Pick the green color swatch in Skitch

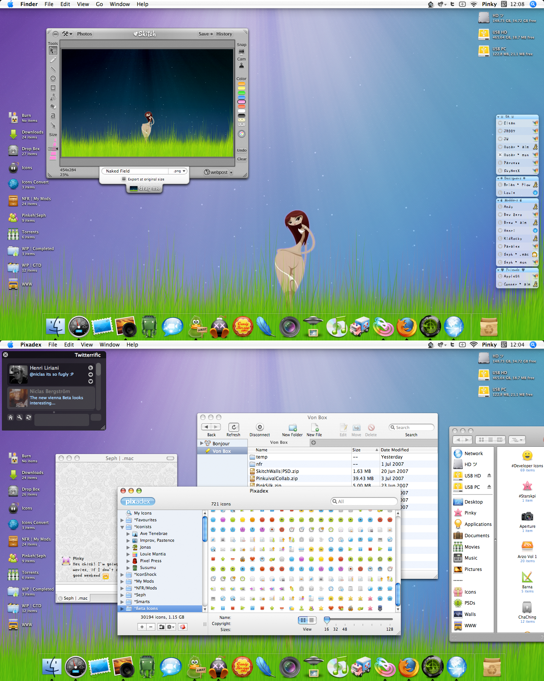tap(241, 93)
